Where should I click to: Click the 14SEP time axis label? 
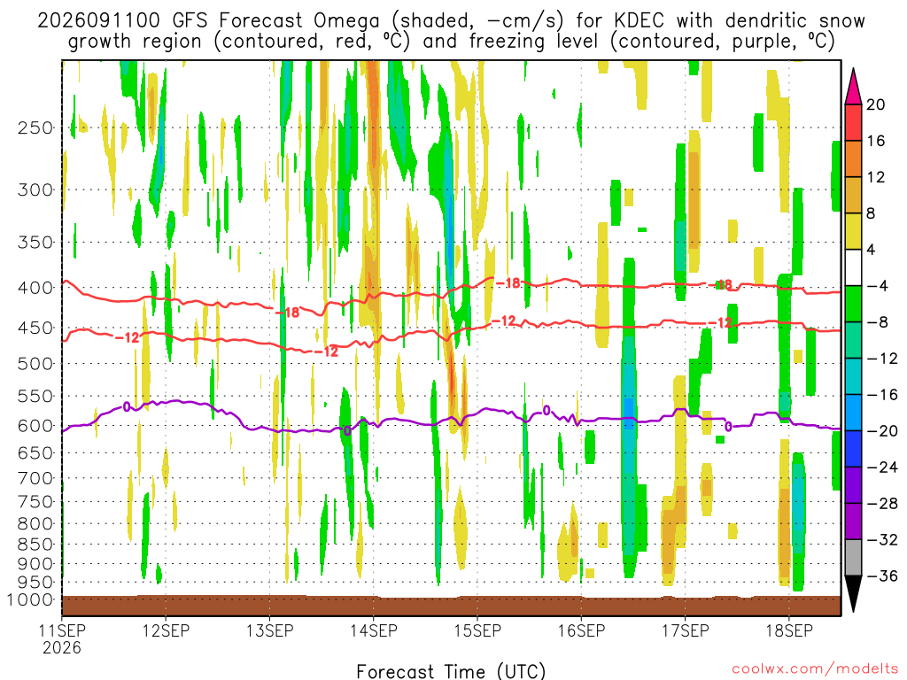(374, 630)
